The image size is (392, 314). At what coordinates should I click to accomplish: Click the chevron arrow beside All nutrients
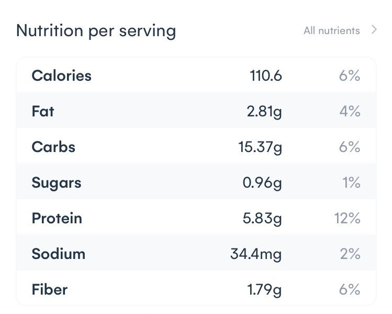pyautogui.click(x=374, y=30)
